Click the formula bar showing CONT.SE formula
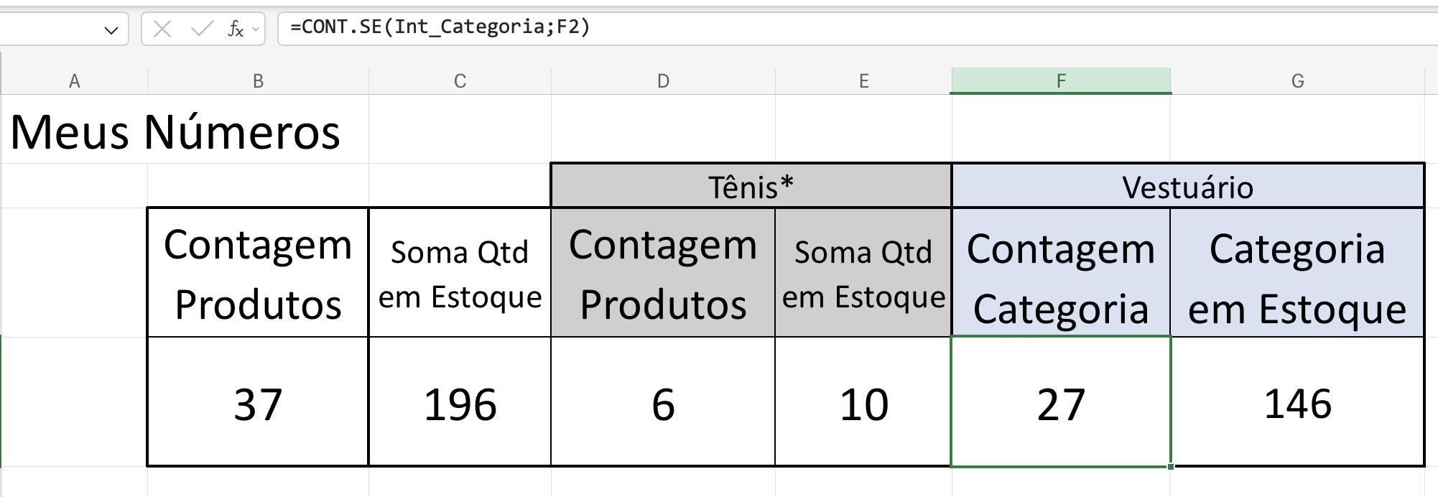1438x497 pixels. pos(503,30)
